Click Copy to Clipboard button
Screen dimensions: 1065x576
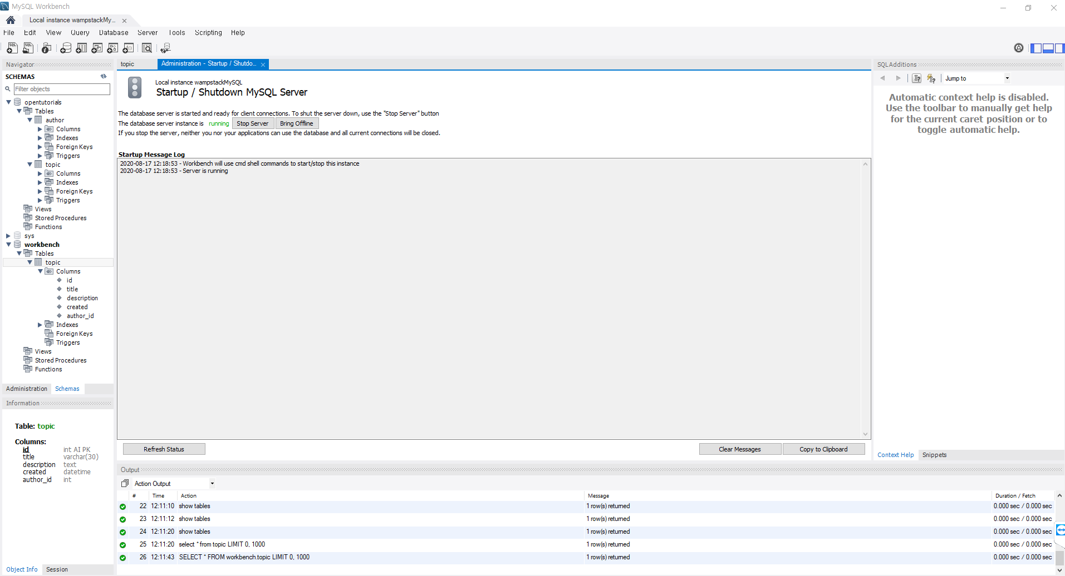(x=823, y=449)
